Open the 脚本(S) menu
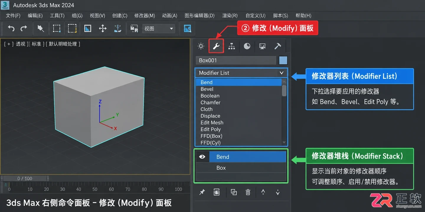Image resolution: width=425 pixels, height=212 pixels. click(280, 16)
